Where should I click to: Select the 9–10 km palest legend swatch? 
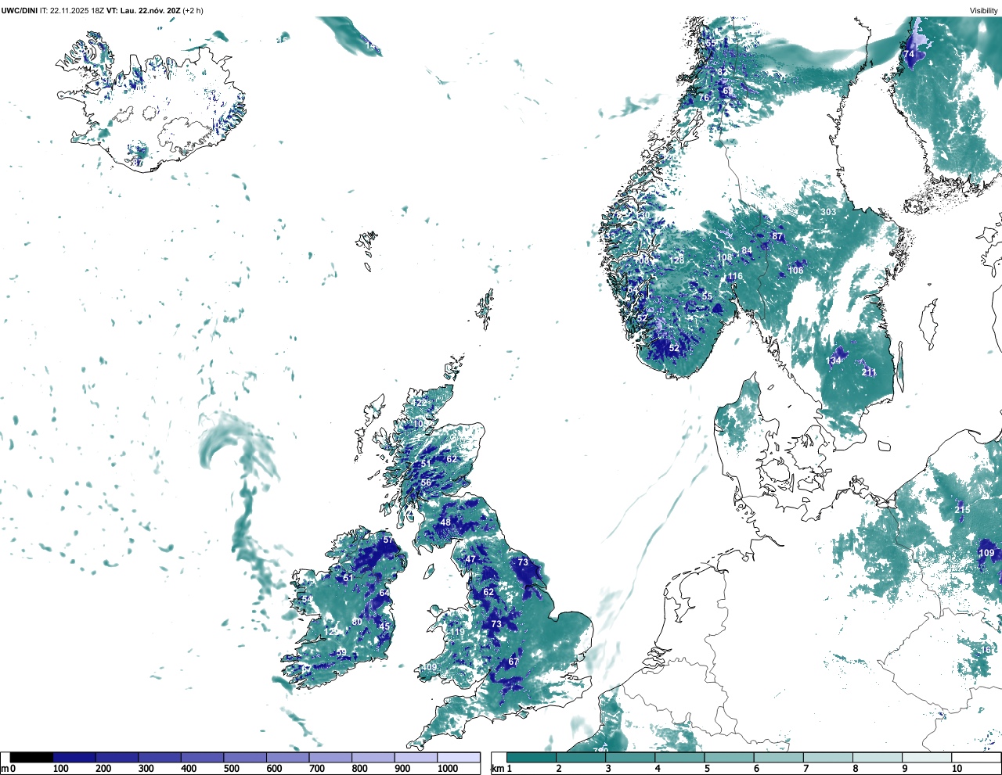click(928, 757)
